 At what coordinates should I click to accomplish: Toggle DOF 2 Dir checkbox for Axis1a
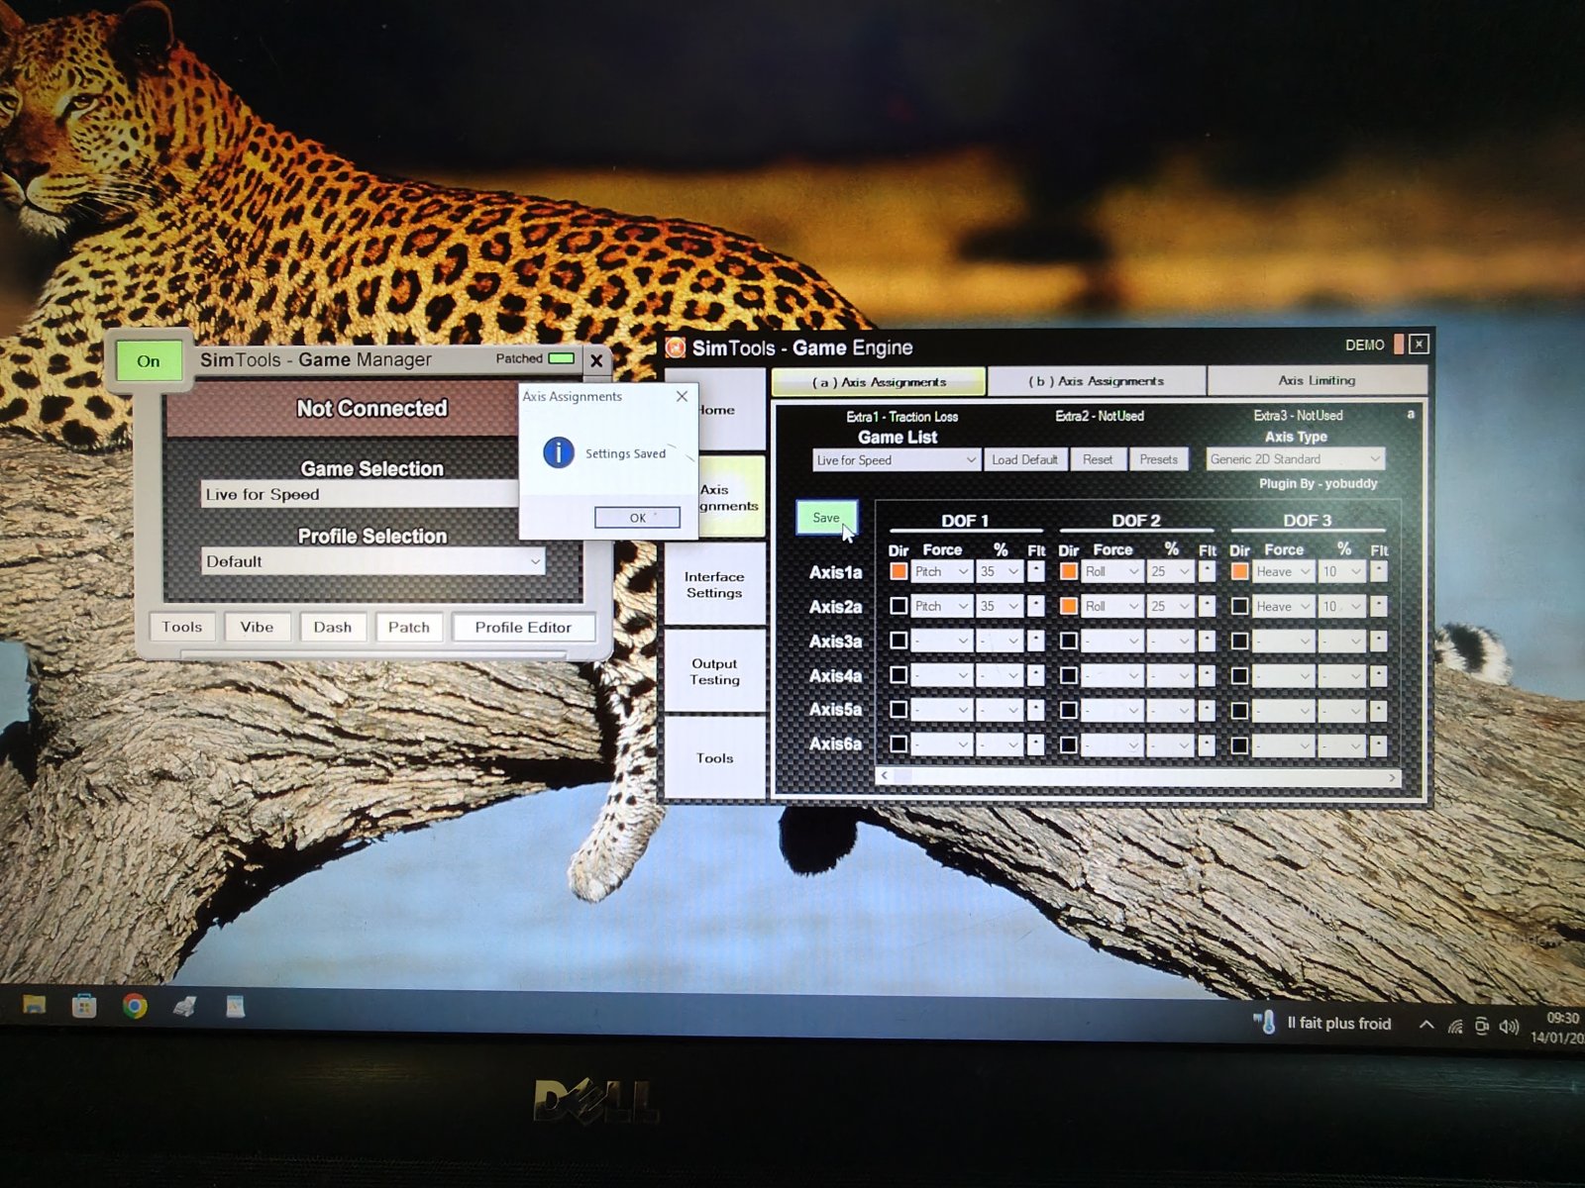[1069, 571]
